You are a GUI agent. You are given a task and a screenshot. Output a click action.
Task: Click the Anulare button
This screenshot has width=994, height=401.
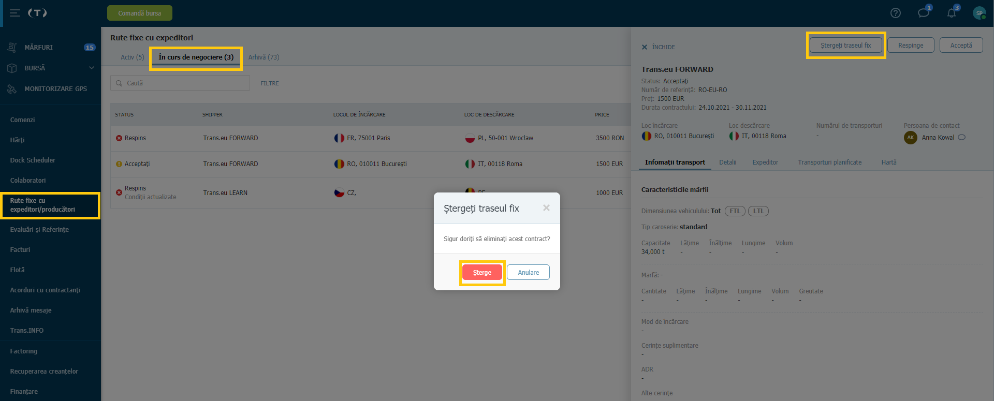(528, 272)
